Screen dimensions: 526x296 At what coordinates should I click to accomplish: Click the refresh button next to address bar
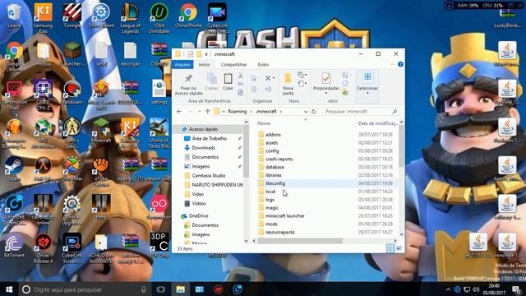coord(314,112)
